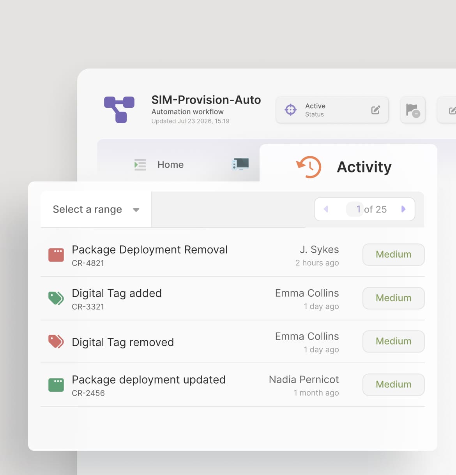The image size is (456, 475).
Task: Open the Select a range dropdown
Action: (96, 209)
